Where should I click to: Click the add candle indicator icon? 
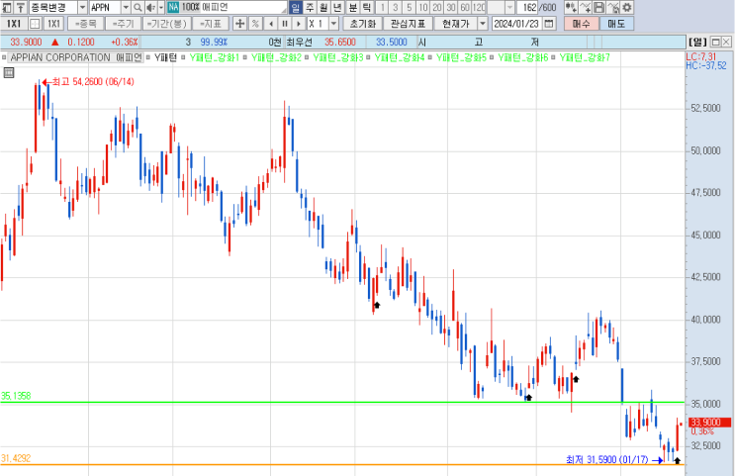571,7
